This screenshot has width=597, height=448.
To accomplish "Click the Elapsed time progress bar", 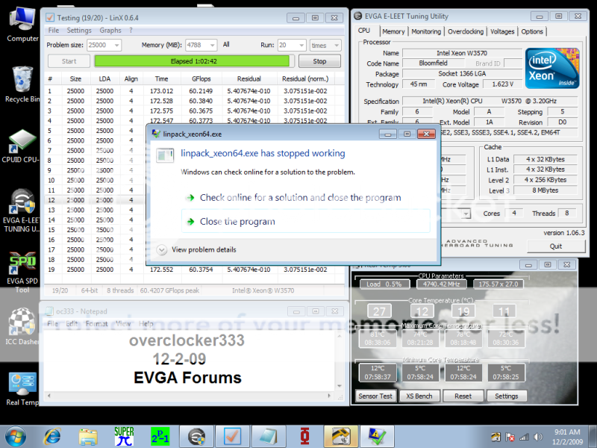I will pos(194,61).
